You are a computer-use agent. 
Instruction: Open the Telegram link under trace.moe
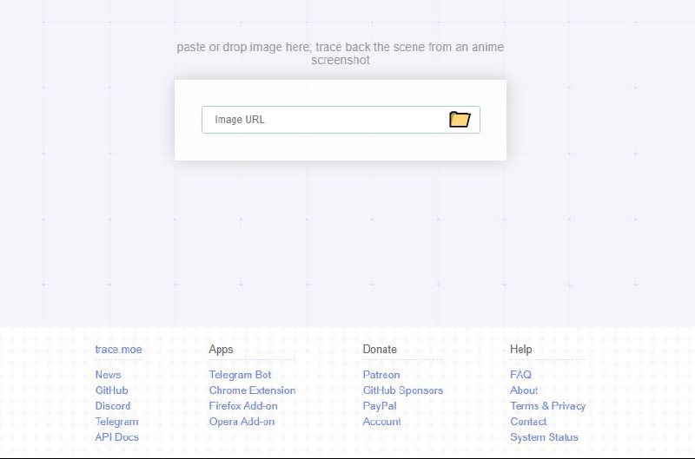[116, 422]
